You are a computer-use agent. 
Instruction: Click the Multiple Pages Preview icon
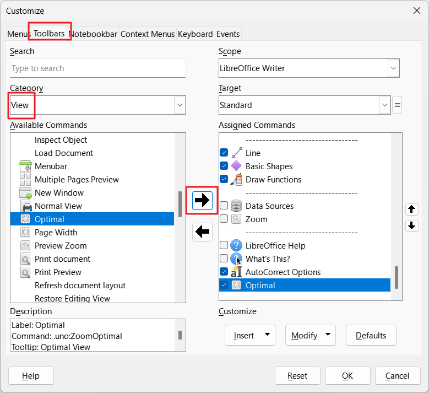25,179
